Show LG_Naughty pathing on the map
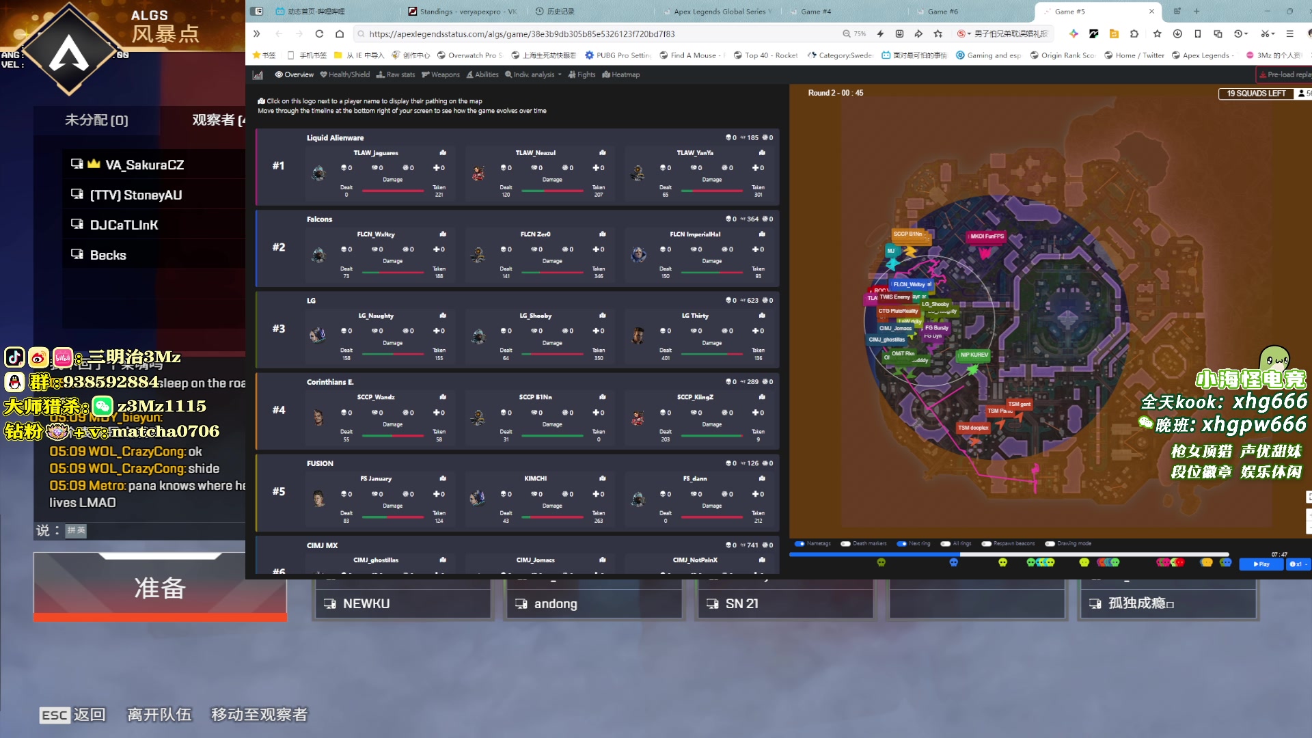Screen dimensions: 1312x738 pos(443,316)
